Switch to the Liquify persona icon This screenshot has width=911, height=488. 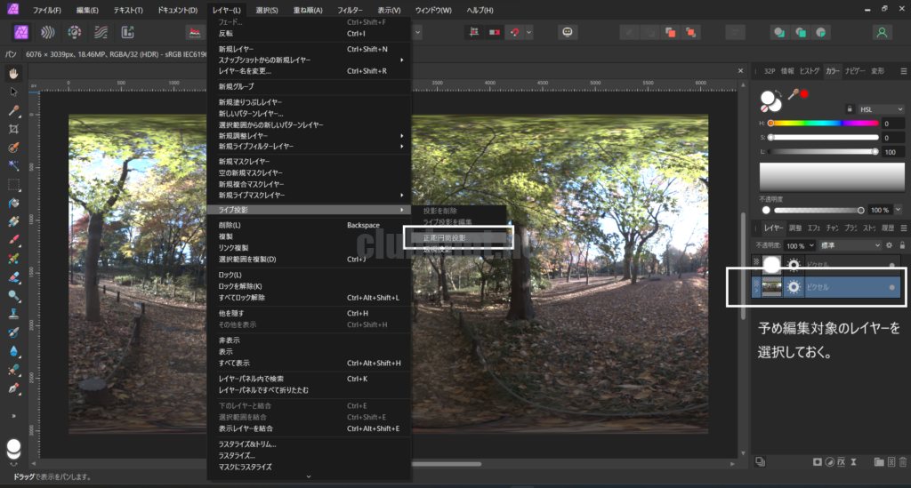click(48, 32)
